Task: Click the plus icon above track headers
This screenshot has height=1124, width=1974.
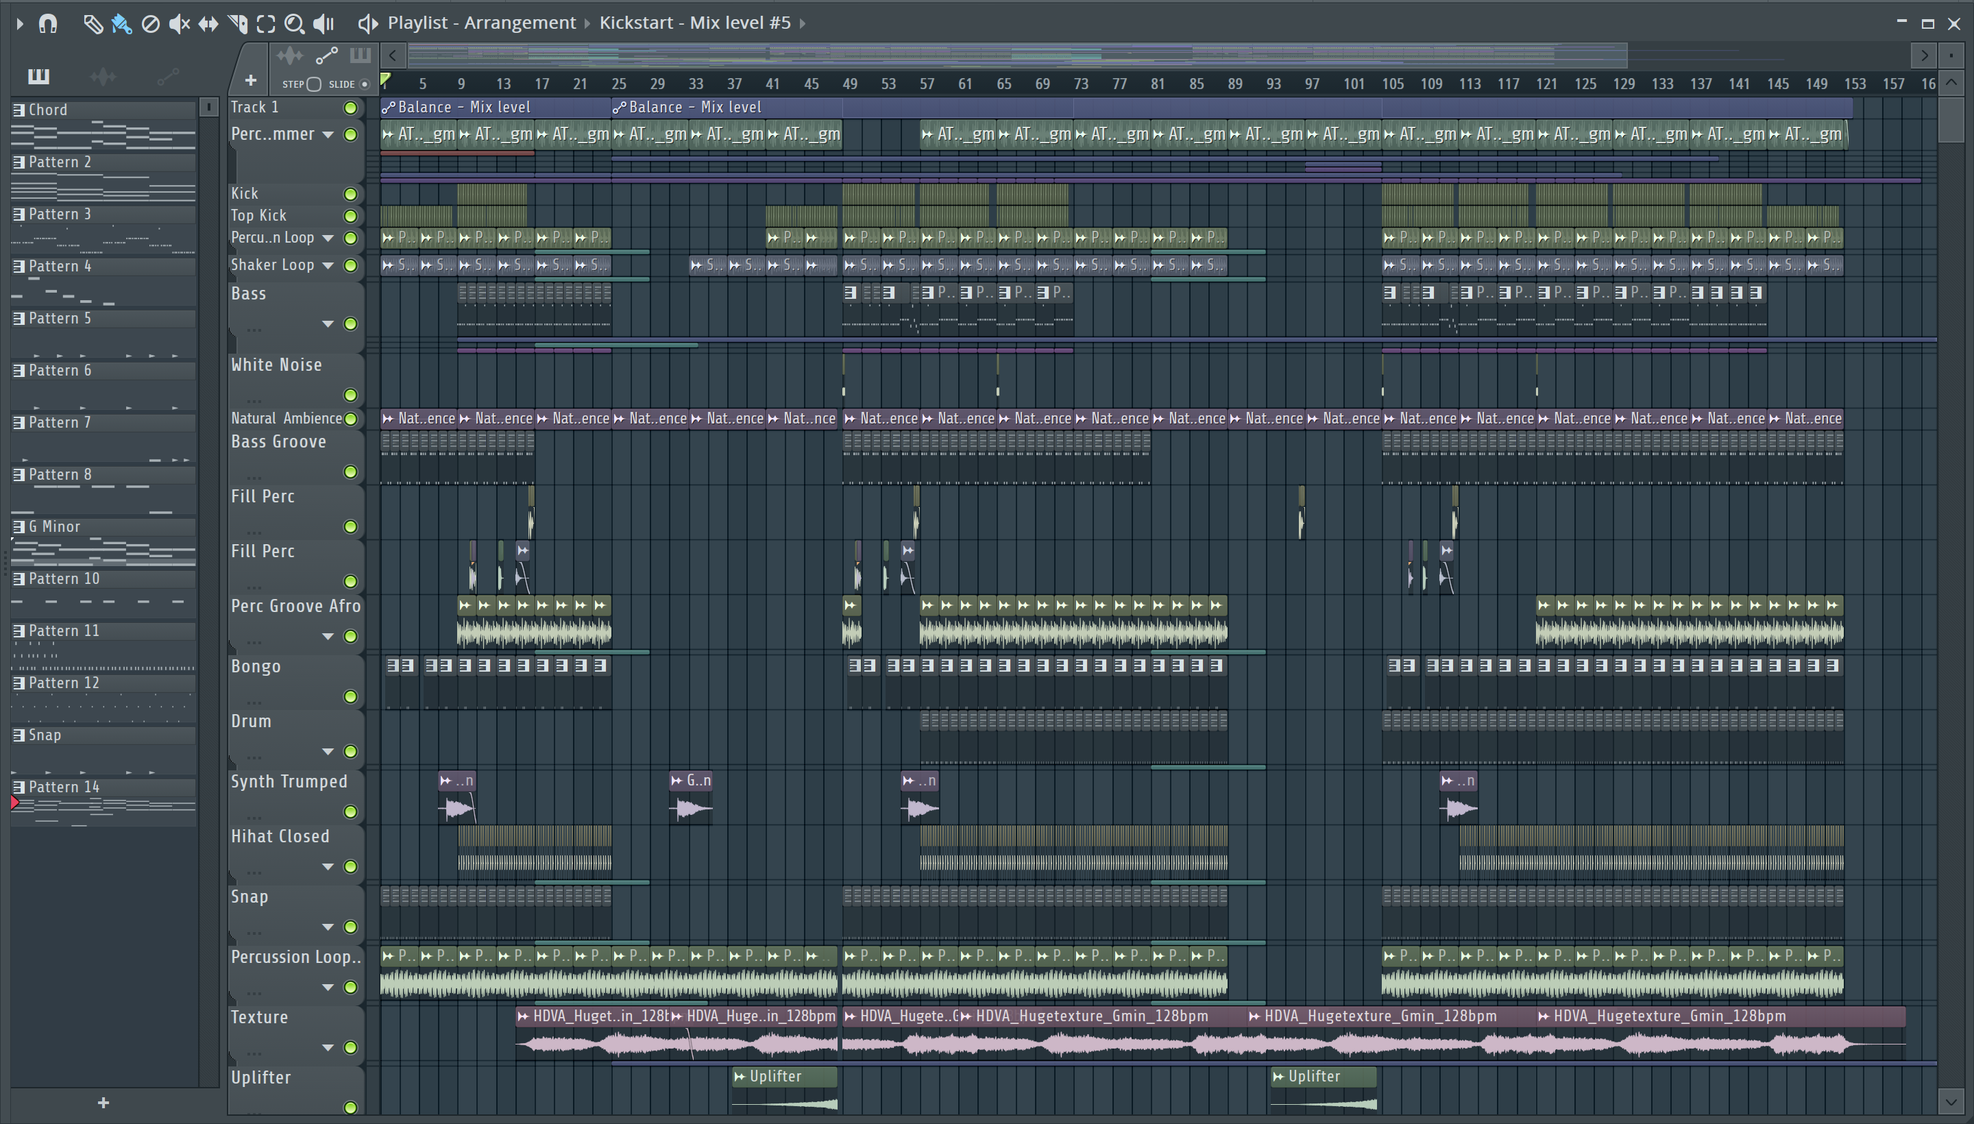Action: (250, 80)
